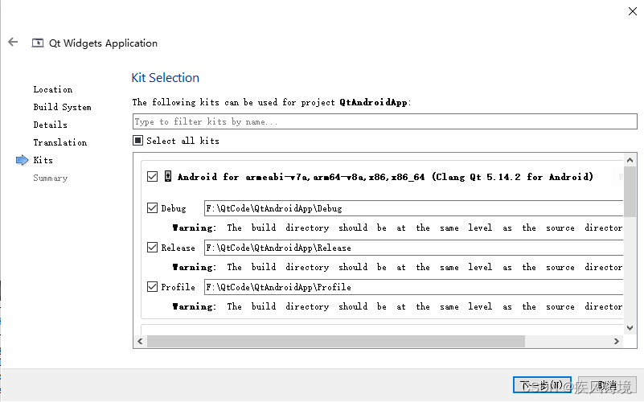Click the 取消 cancel button
644x402 pixels.
607,385
